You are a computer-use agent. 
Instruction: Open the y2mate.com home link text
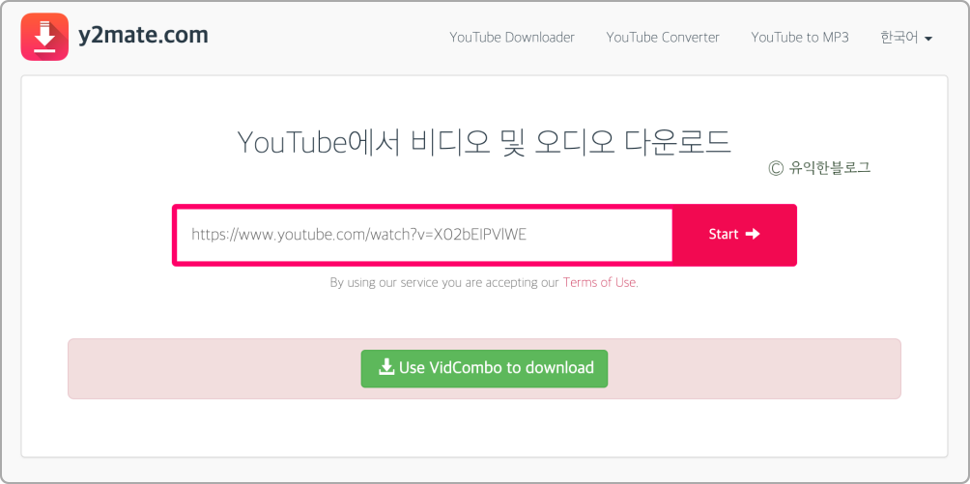pyautogui.click(x=143, y=36)
